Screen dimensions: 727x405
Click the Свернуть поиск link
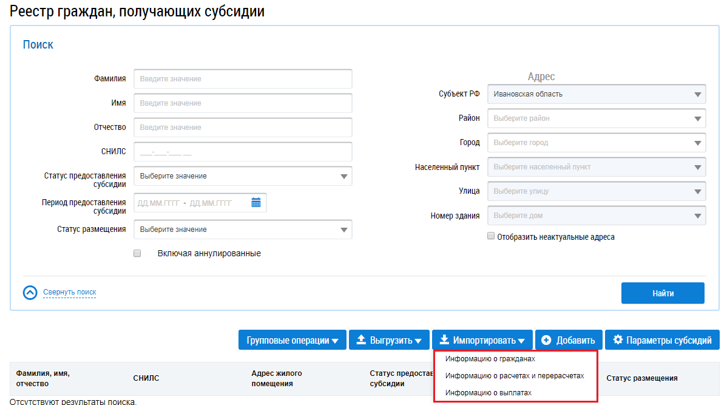pyautogui.click(x=69, y=292)
